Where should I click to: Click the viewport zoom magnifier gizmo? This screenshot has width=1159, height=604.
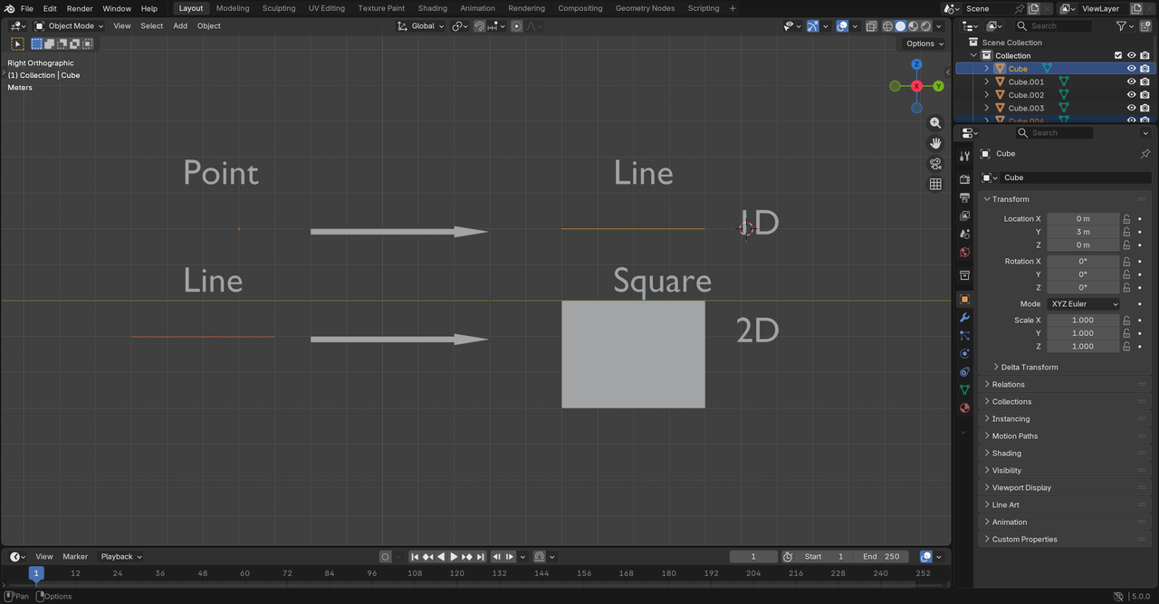tap(935, 123)
